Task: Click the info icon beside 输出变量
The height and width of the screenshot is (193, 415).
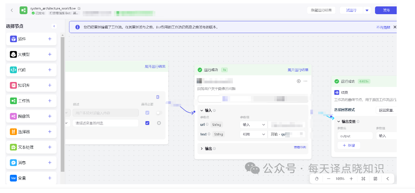Action: (358, 121)
